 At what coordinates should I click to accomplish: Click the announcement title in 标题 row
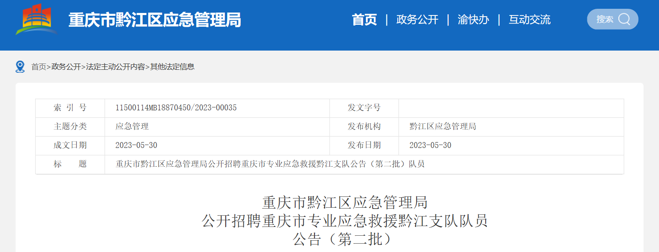click(270, 164)
